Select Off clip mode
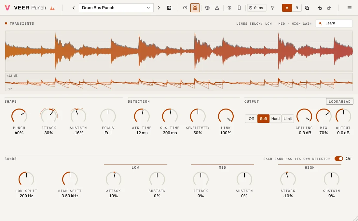Viewport: 358px width, 221px height. pos(251,119)
